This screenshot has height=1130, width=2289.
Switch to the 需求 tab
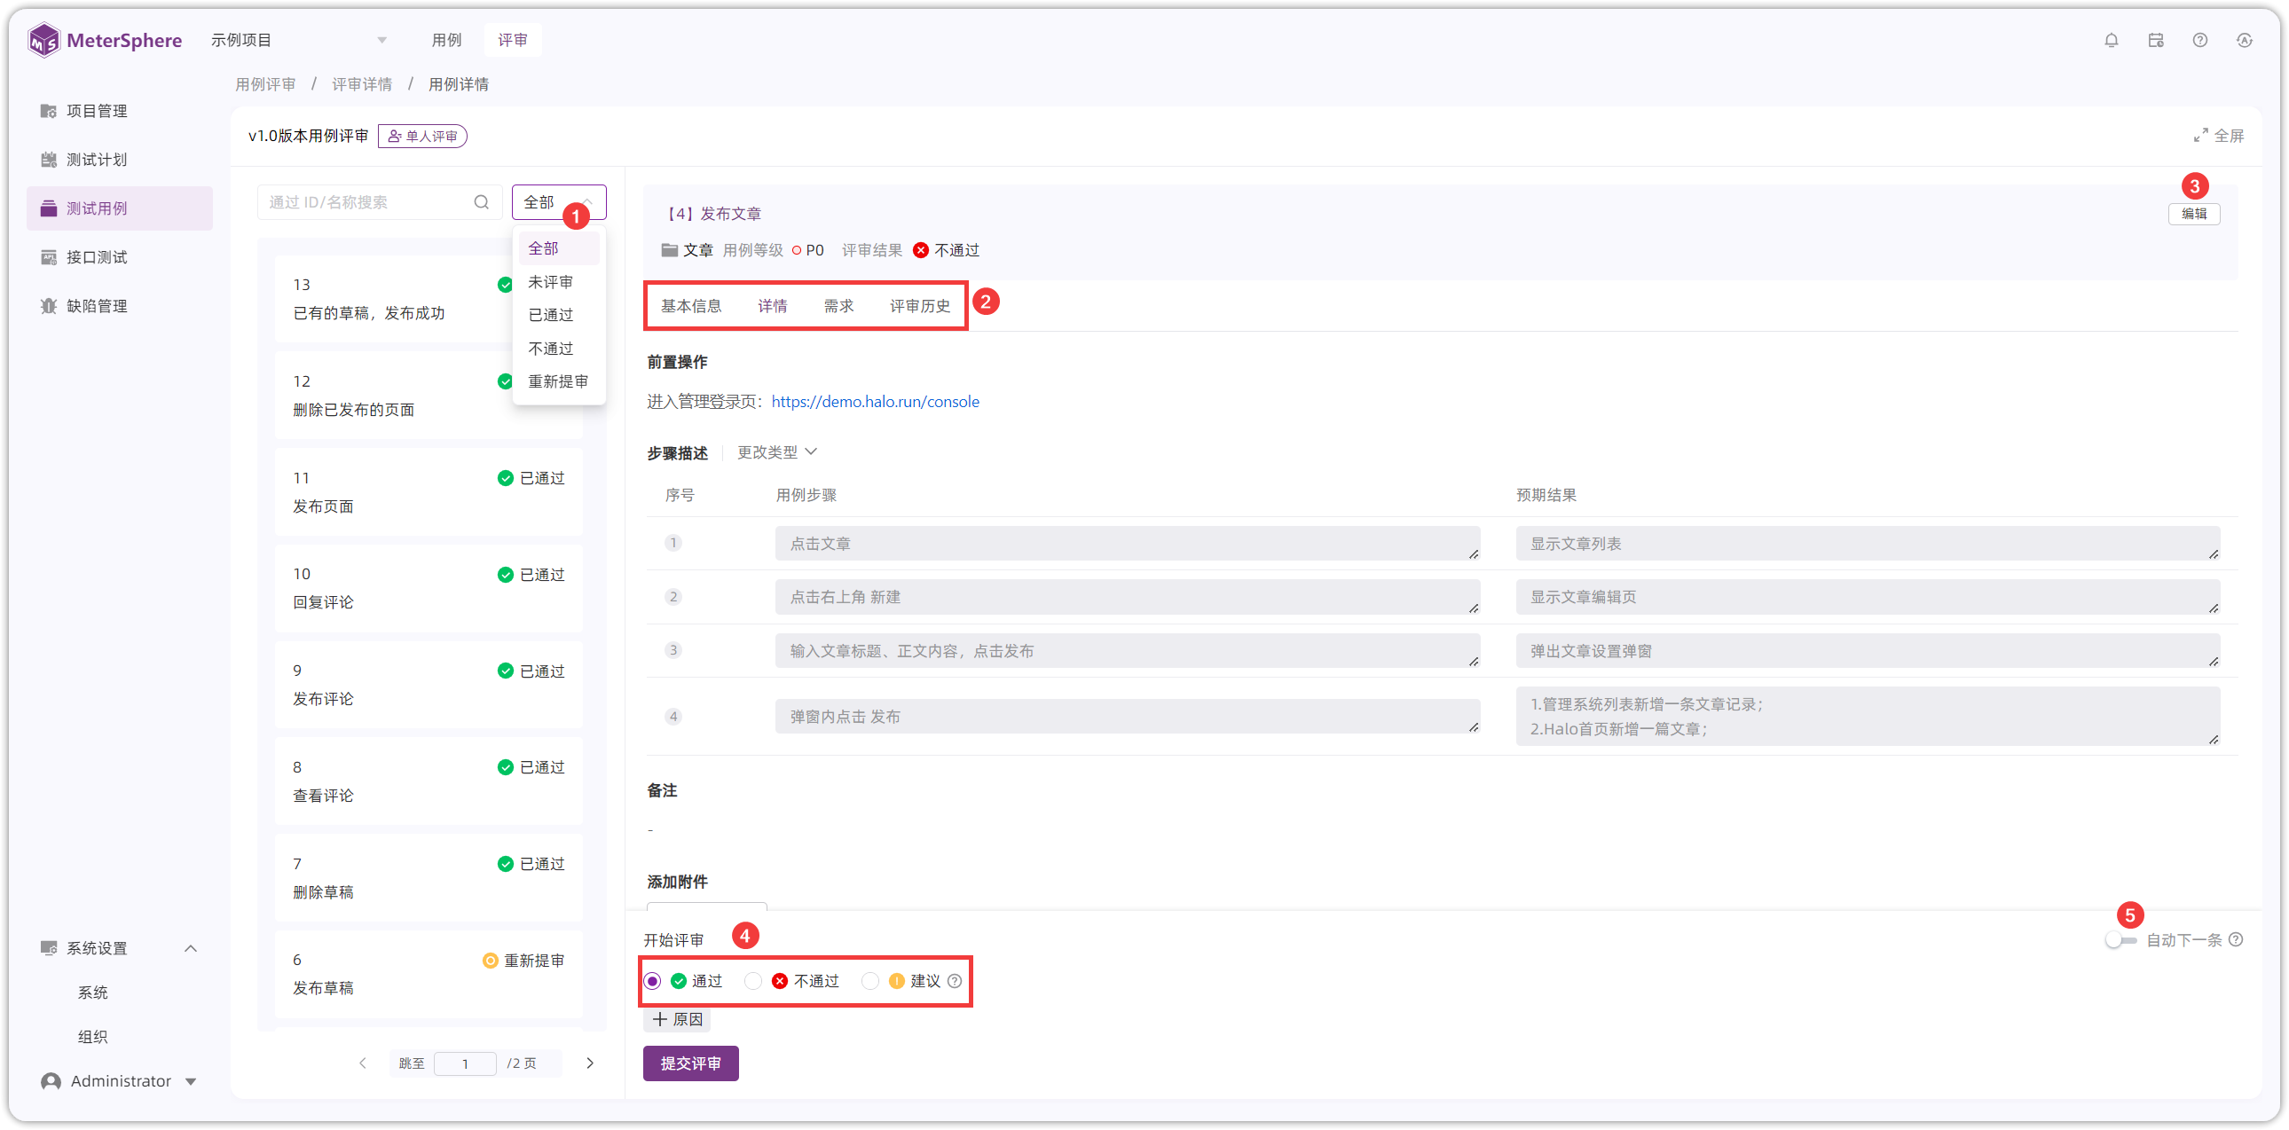coord(838,306)
